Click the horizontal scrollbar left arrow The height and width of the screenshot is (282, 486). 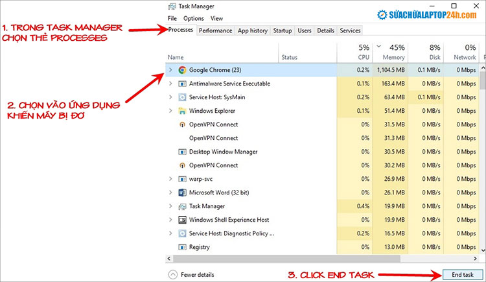[169, 258]
